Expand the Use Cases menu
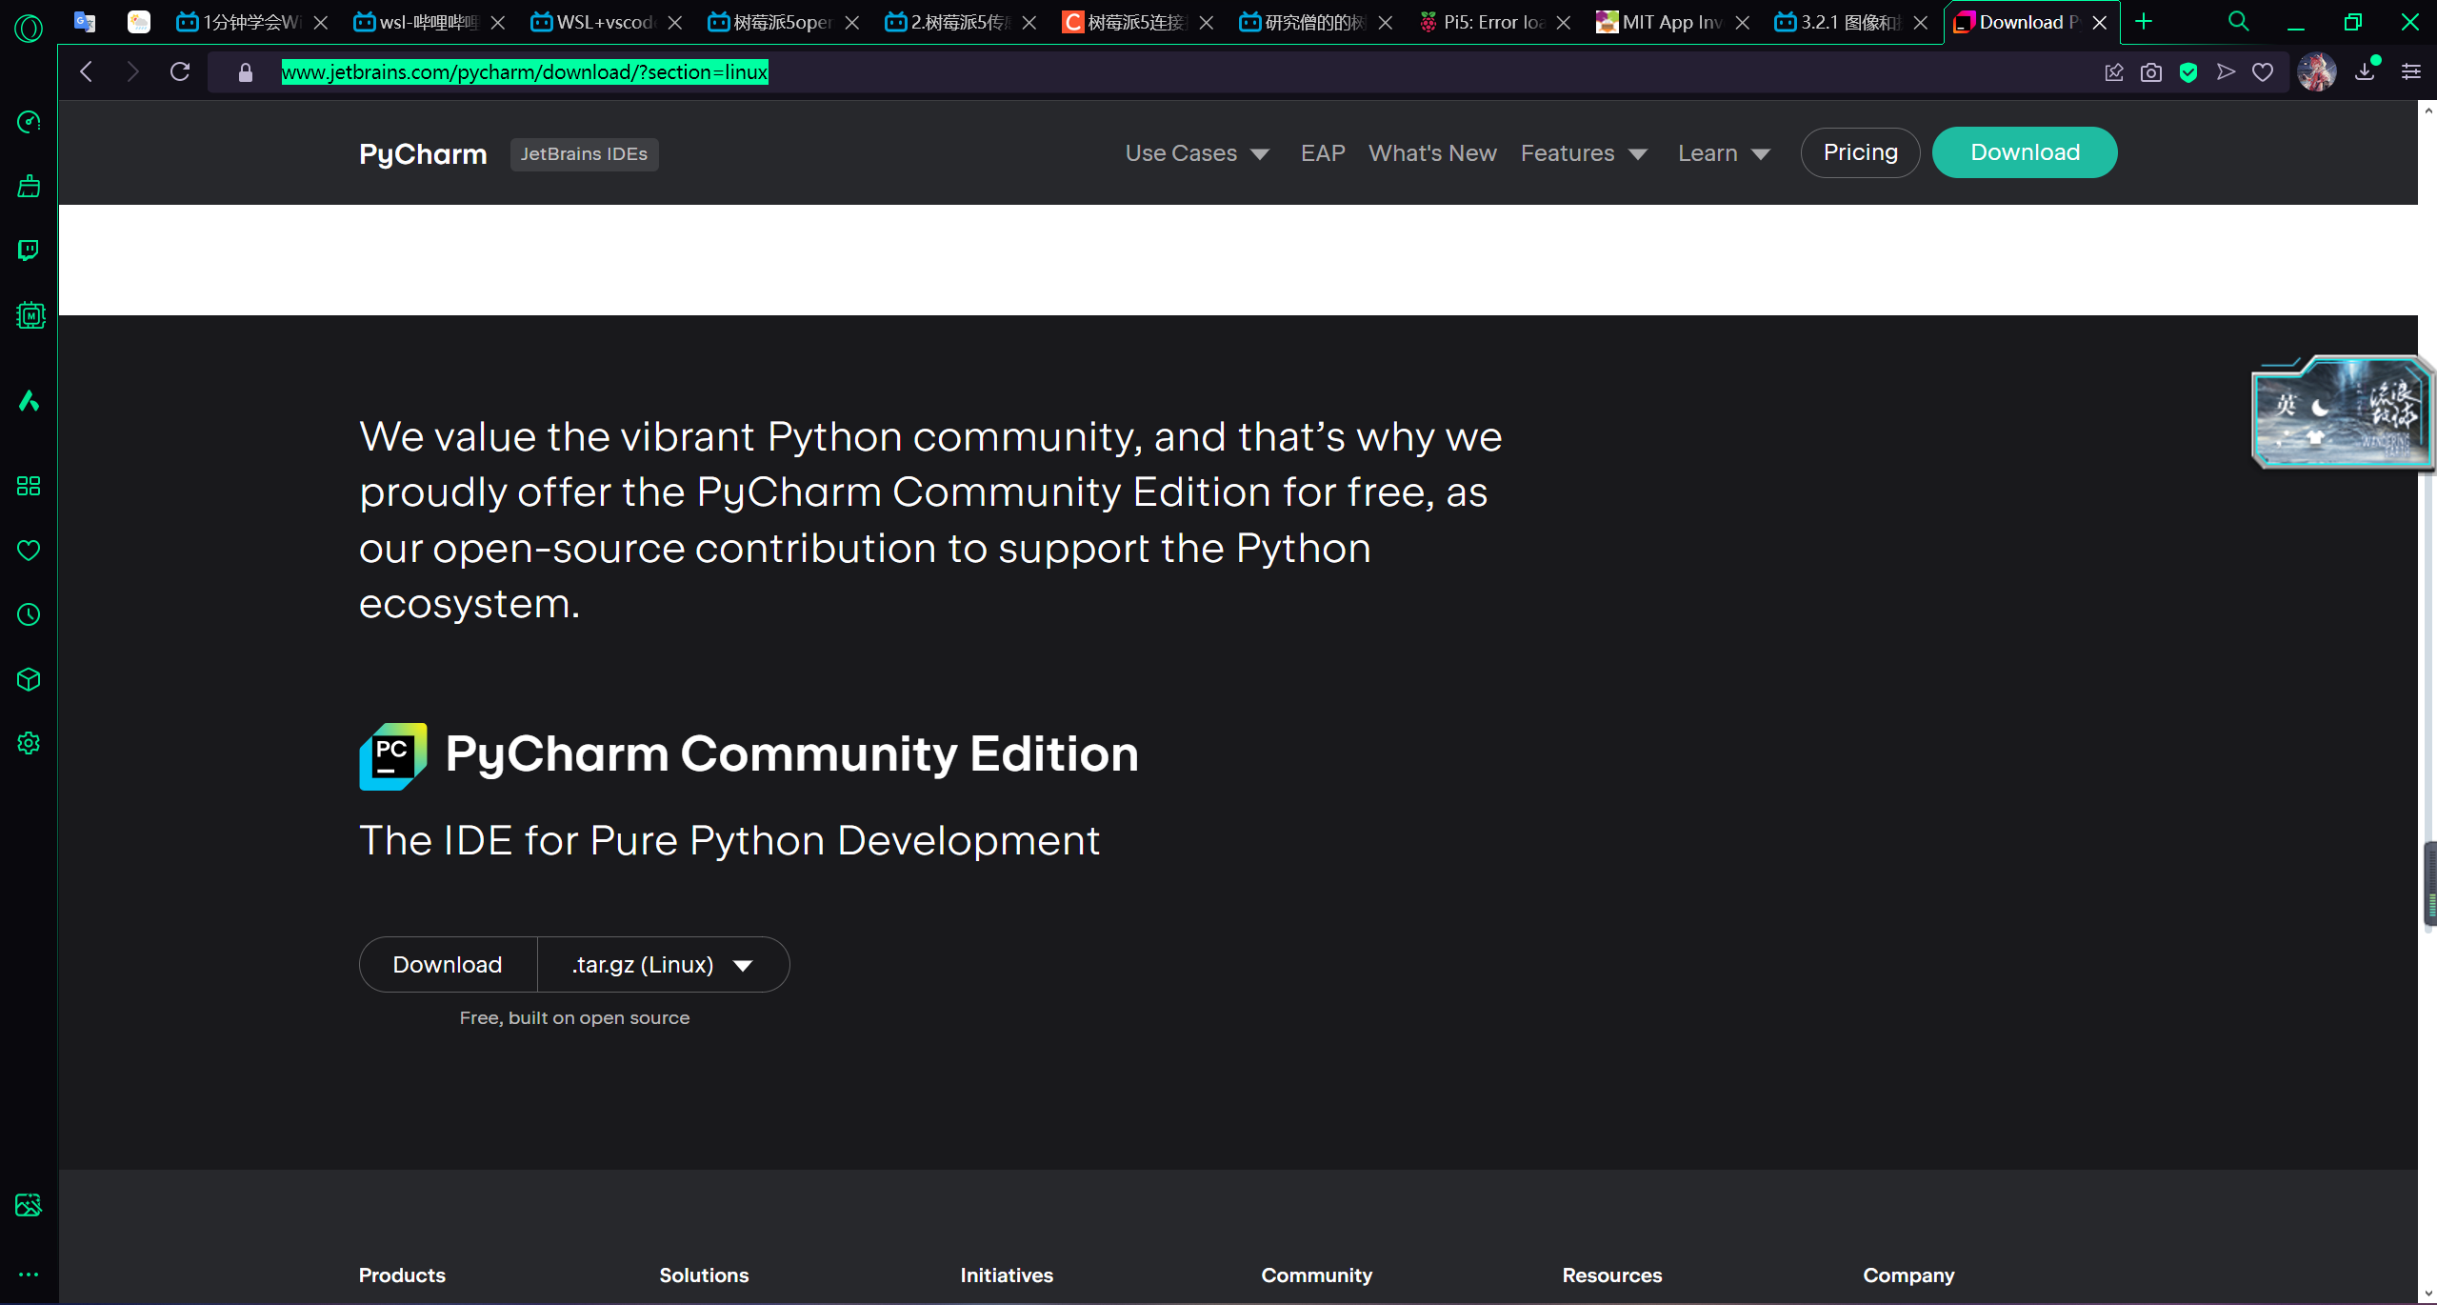The width and height of the screenshot is (2437, 1305). click(1197, 153)
